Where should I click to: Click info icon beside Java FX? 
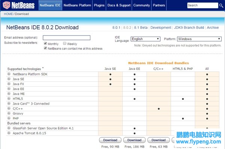pos(9,84)
